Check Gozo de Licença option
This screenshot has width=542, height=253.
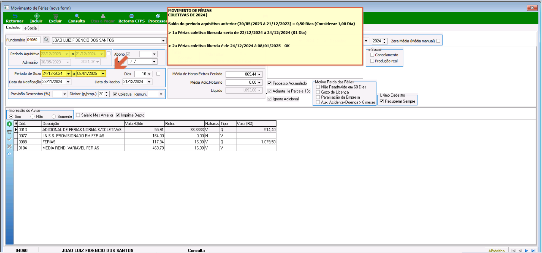pyautogui.click(x=318, y=92)
